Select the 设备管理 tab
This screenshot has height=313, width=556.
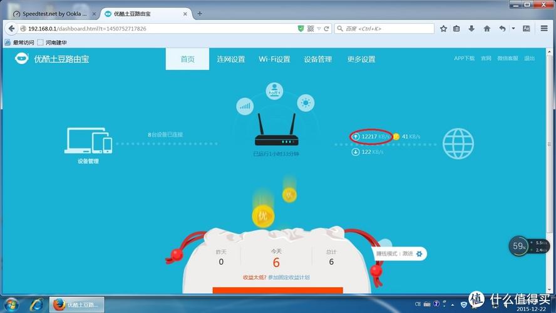click(x=318, y=59)
